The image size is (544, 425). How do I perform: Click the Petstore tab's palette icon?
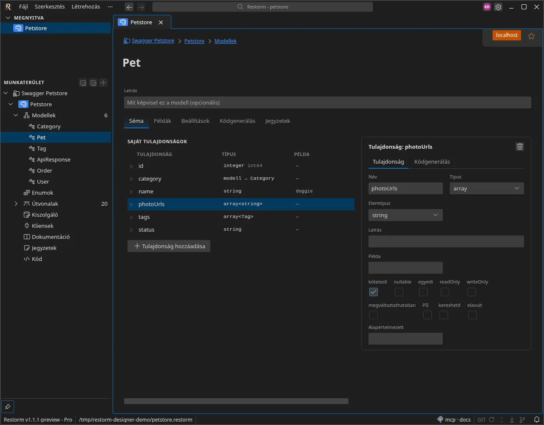pos(122,22)
